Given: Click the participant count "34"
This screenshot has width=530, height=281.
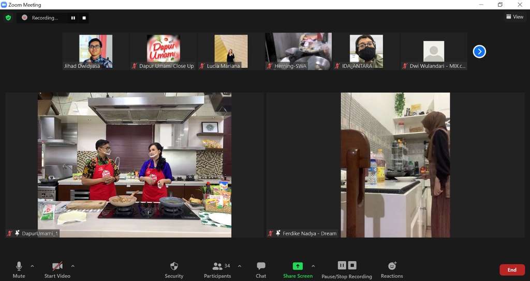Looking at the screenshot, I should pyautogui.click(x=227, y=266).
